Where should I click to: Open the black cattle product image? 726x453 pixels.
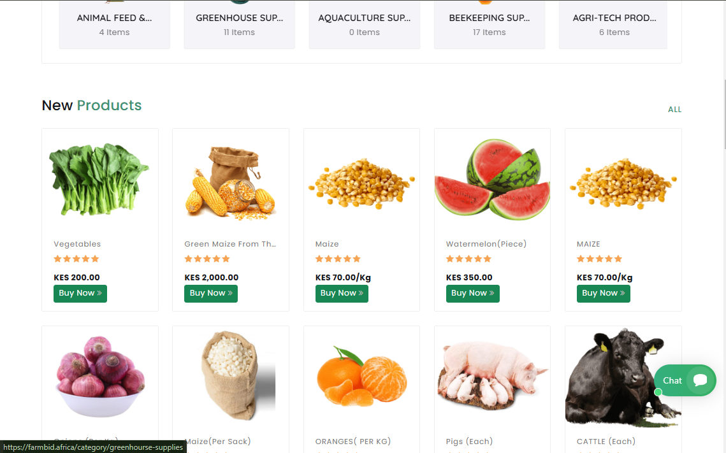(x=623, y=377)
